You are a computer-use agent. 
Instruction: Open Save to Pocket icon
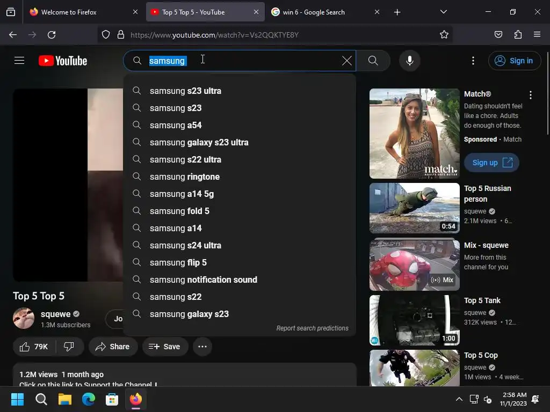(x=498, y=35)
